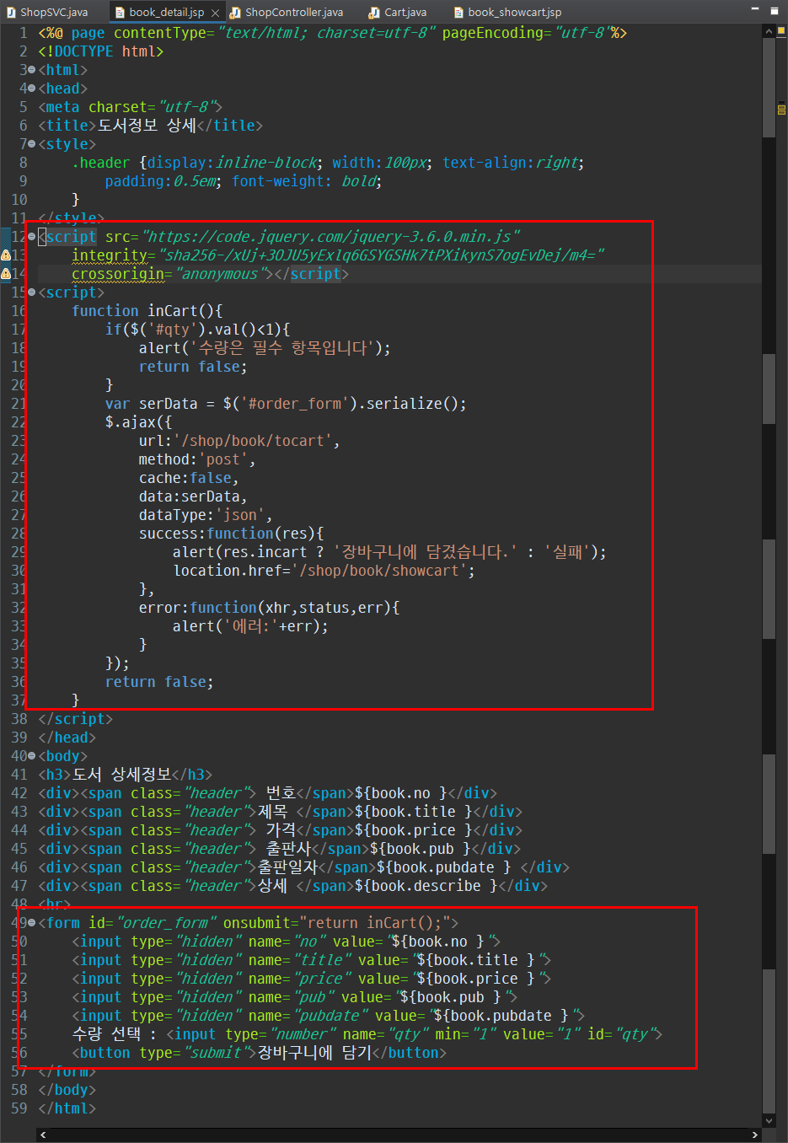This screenshot has height=1143, width=788.
Task: Click name="pubdate" in the hidden input on line 54
Action: pos(308,1016)
